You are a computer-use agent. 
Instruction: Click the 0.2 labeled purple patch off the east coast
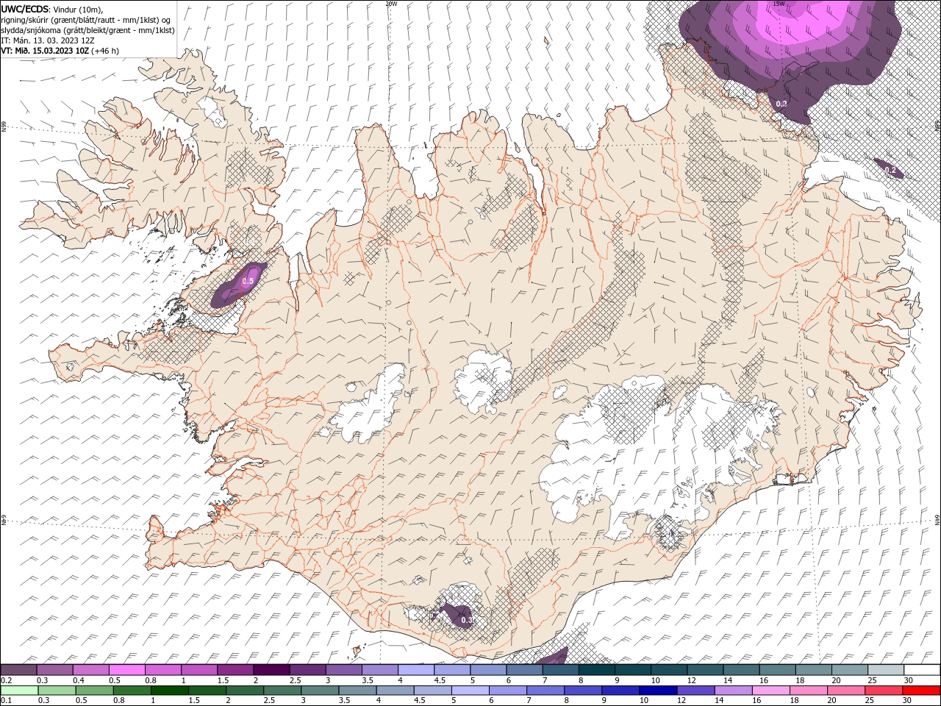tap(888, 168)
